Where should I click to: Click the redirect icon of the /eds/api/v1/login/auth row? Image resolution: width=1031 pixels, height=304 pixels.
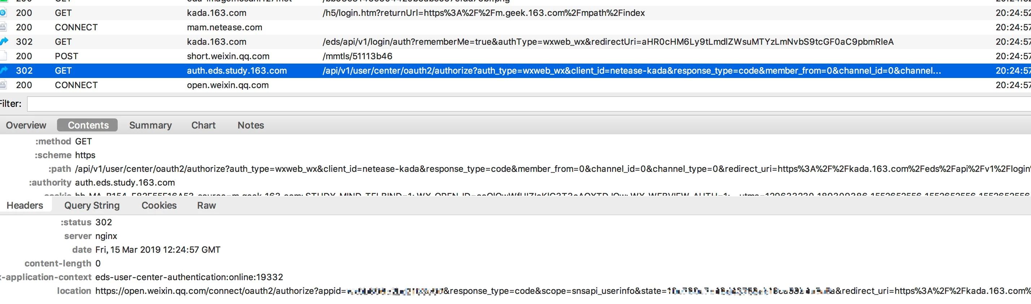[4, 41]
